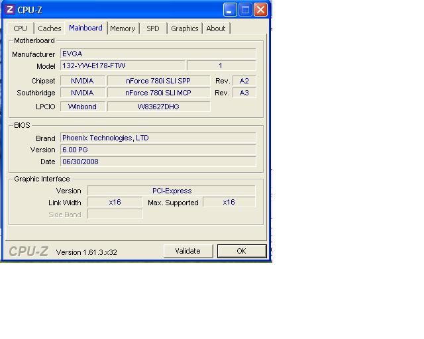424x339 pixels.
Task: Select the Manufacturer field showing EVGA
Action: click(x=158, y=54)
